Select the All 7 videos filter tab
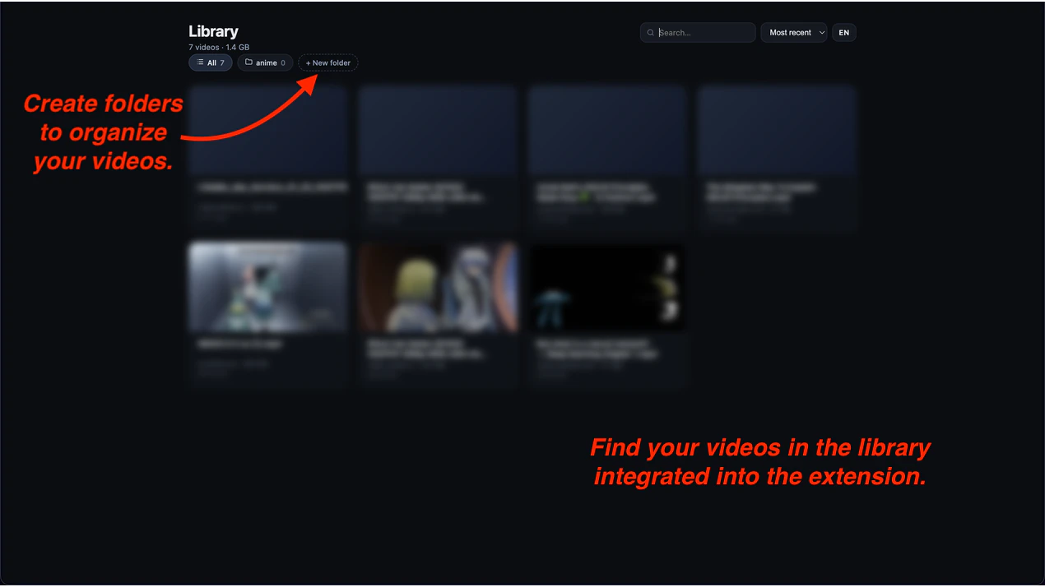The height and width of the screenshot is (587, 1045). click(211, 62)
